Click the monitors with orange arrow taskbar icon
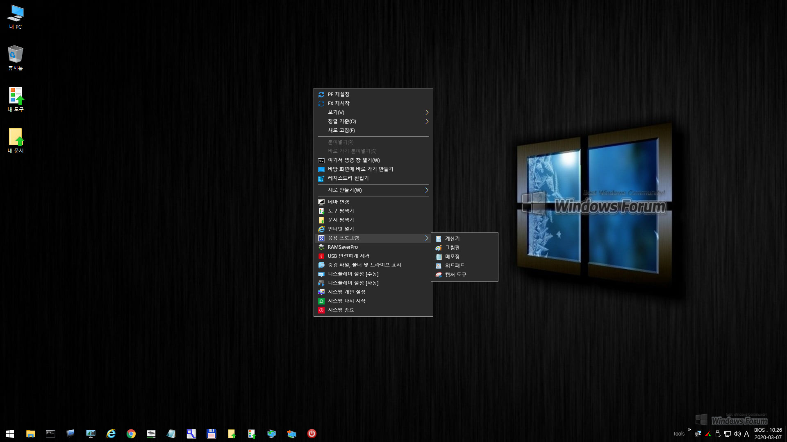This screenshot has height=442, width=787. point(291,433)
